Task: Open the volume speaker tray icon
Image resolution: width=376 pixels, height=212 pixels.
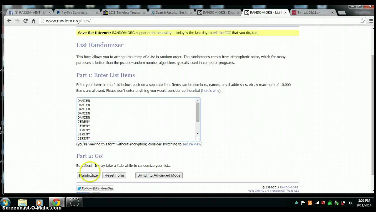Action: [x=350, y=203]
